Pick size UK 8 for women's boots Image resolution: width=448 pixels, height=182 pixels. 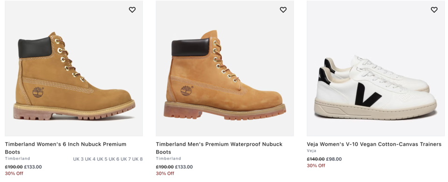tap(137, 159)
